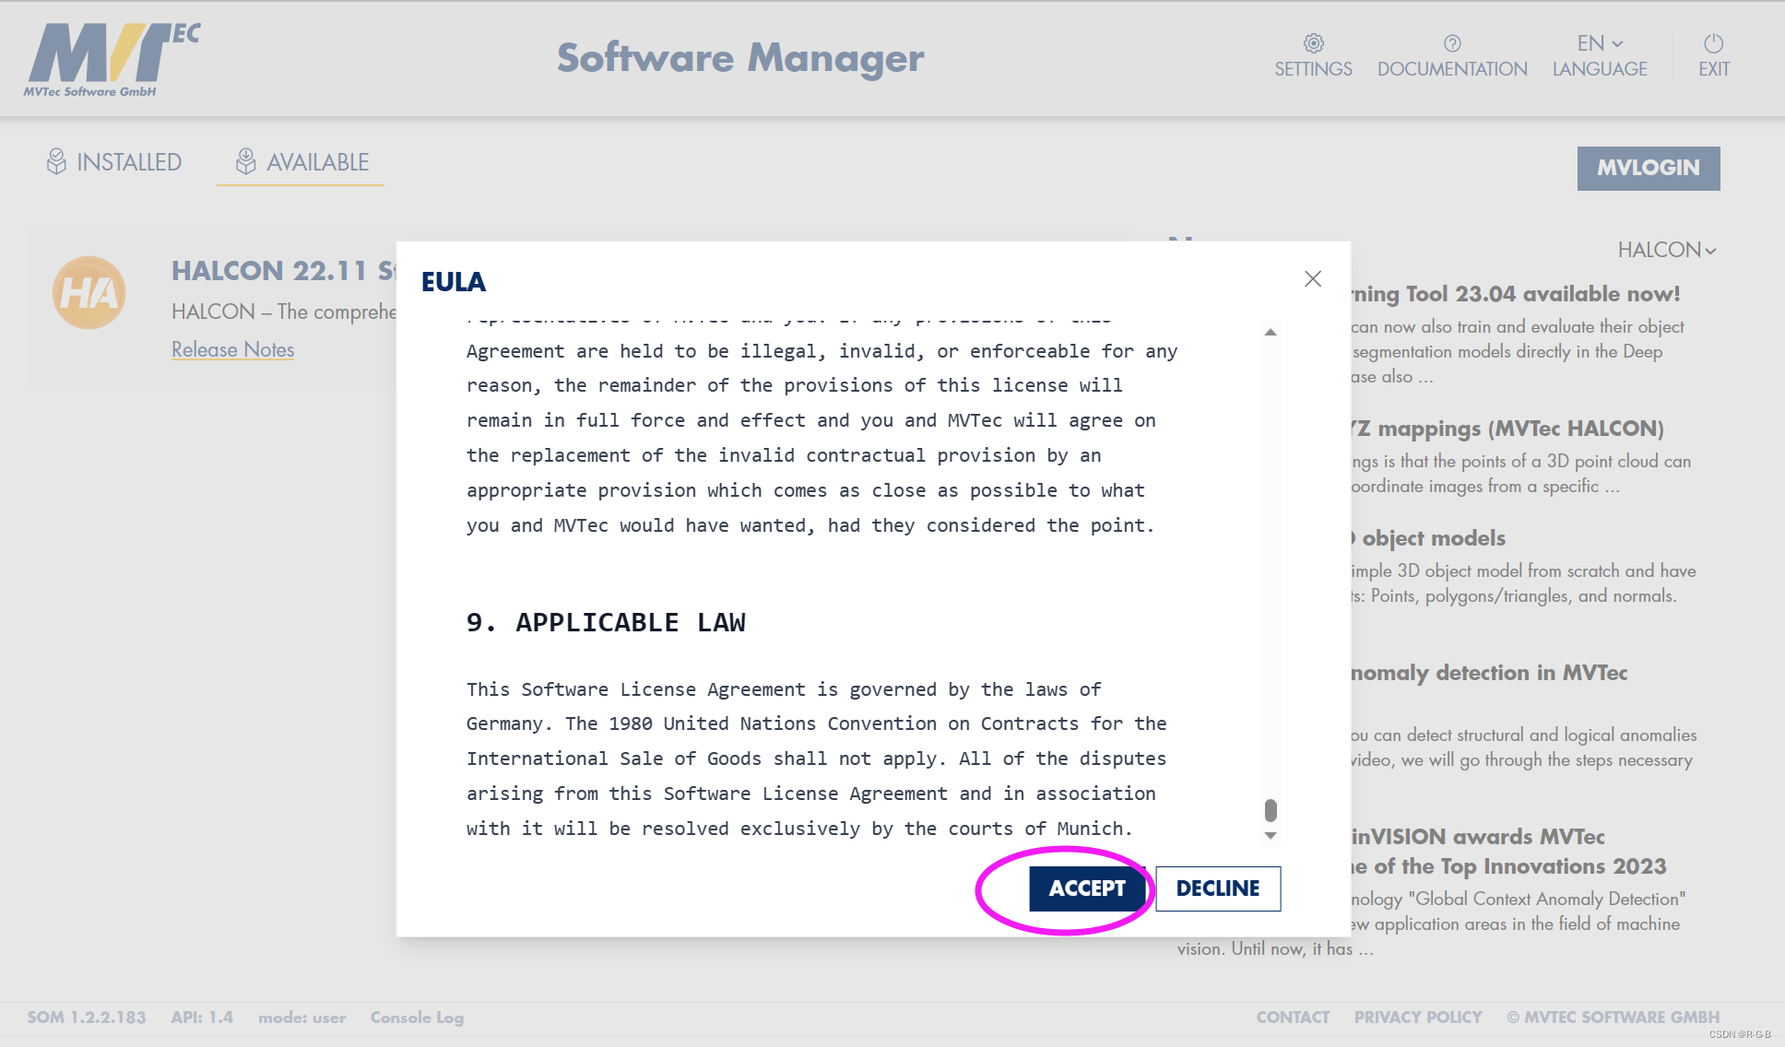Open the Release Notes link

tap(232, 350)
